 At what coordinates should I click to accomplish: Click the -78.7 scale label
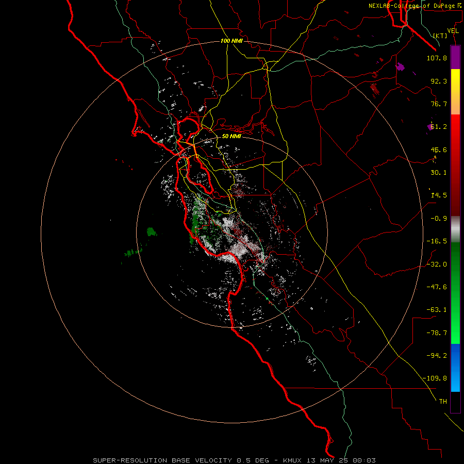click(x=437, y=333)
